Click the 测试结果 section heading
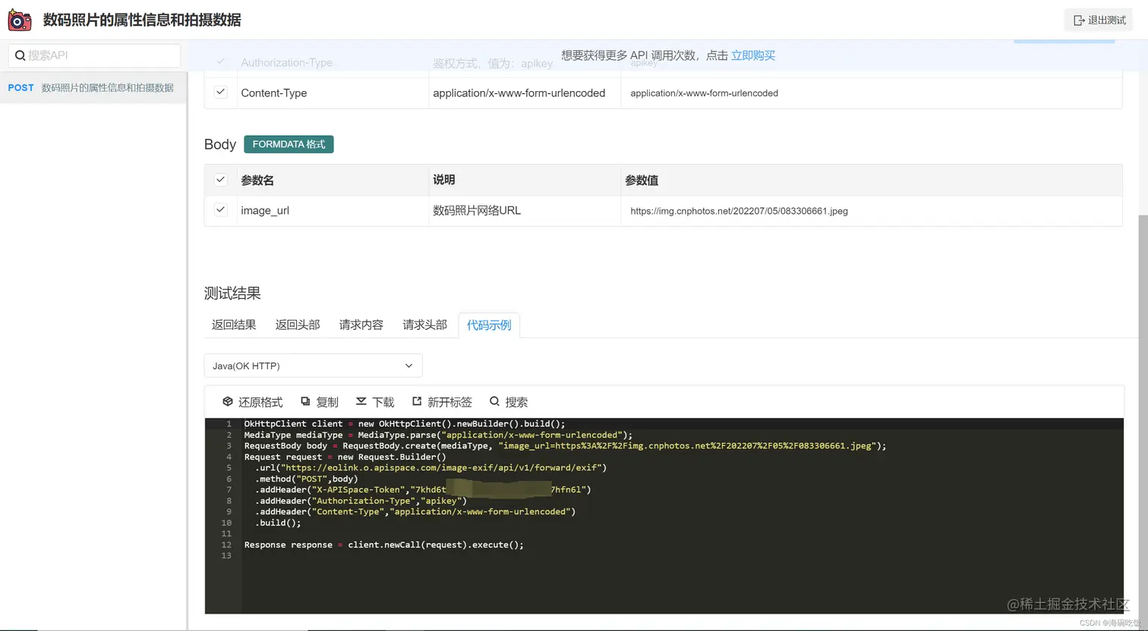 pos(232,294)
